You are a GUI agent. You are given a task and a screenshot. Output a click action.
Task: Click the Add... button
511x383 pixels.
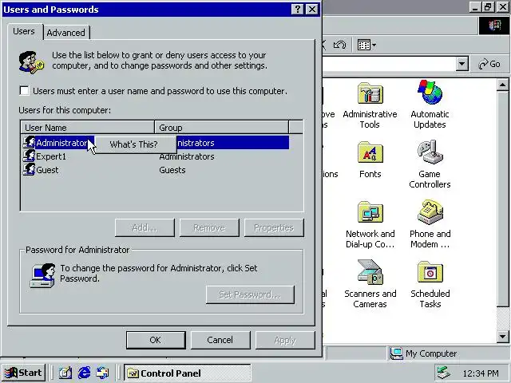point(145,227)
